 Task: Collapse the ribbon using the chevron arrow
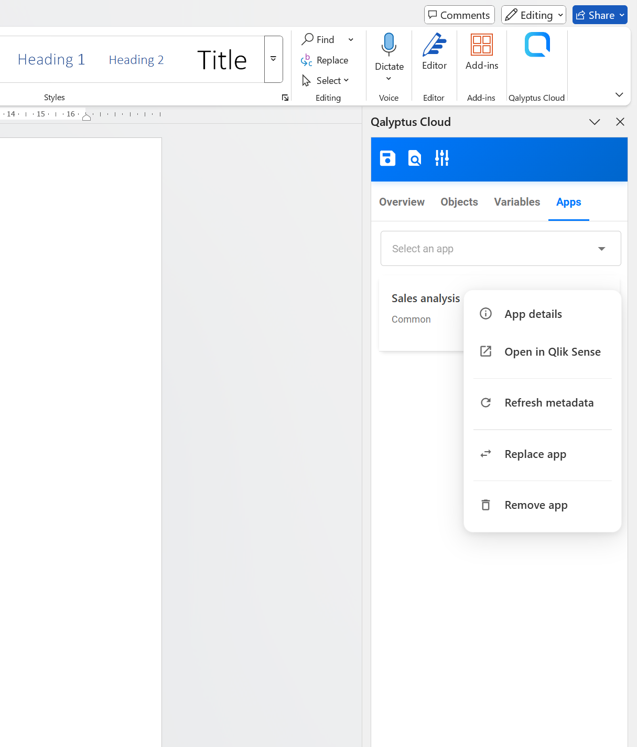coord(619,95)
